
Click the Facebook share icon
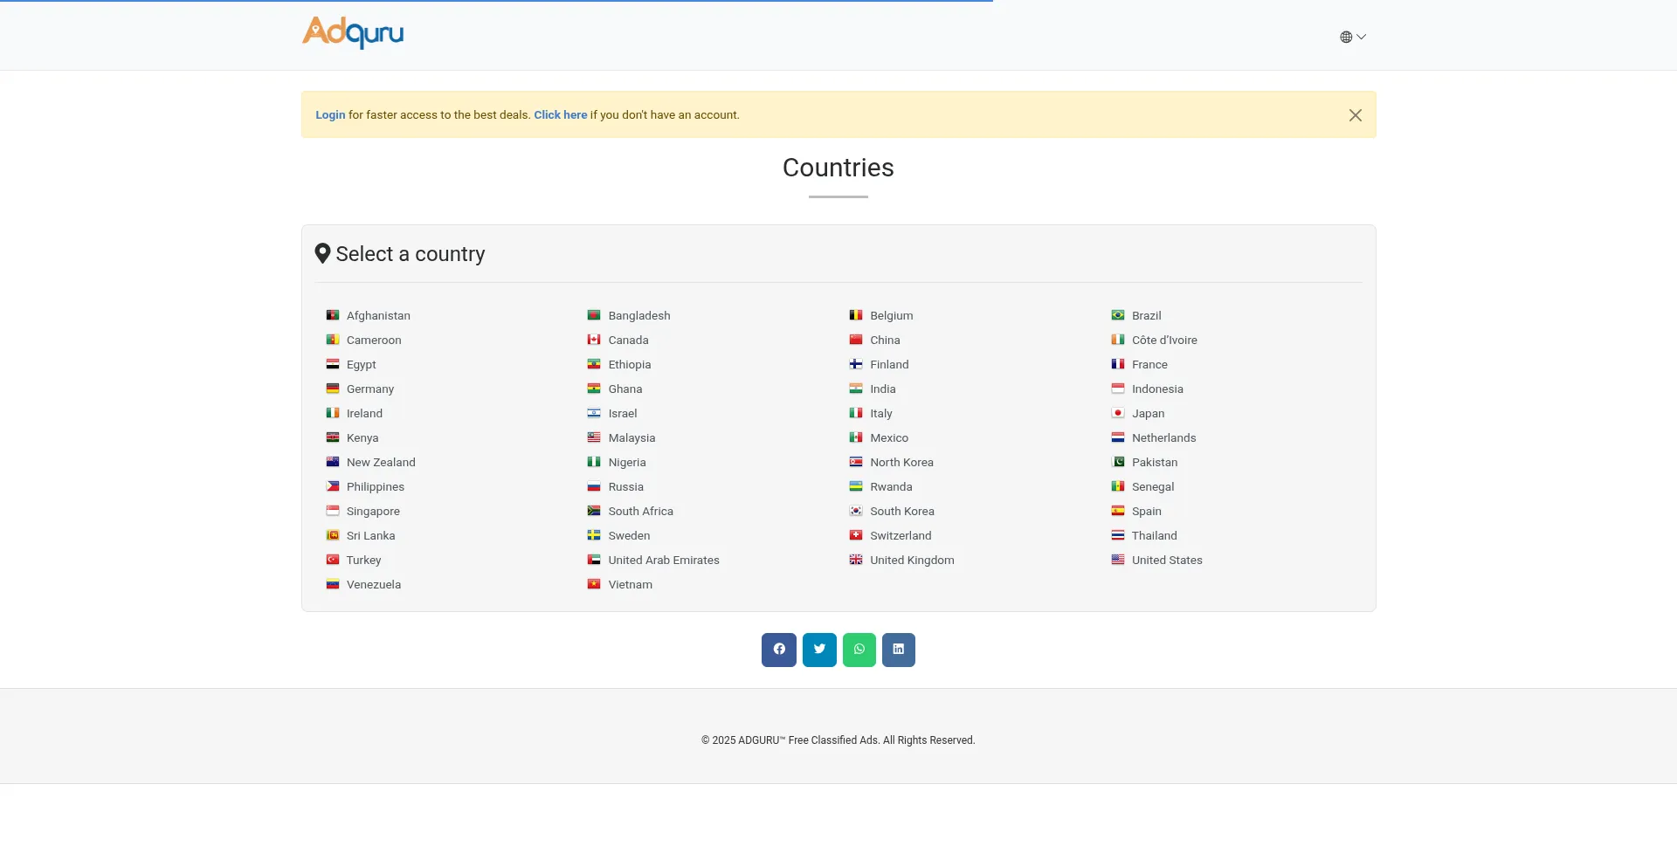click(x=778, y=650)
